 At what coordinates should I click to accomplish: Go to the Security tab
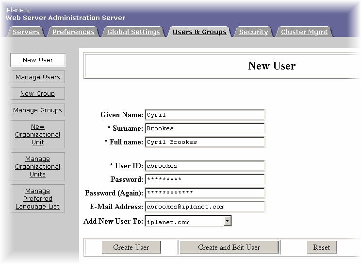[x=253, y=32]
